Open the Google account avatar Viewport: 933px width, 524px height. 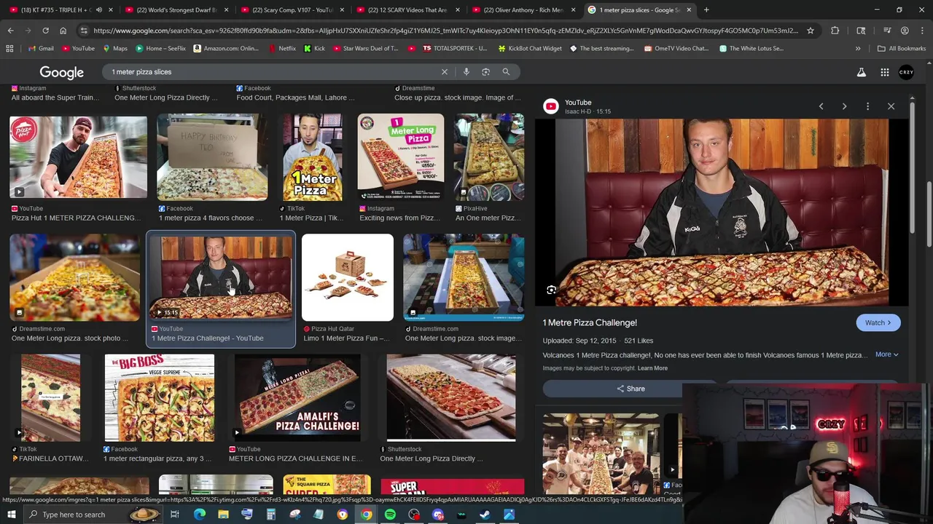coord(906,72)
